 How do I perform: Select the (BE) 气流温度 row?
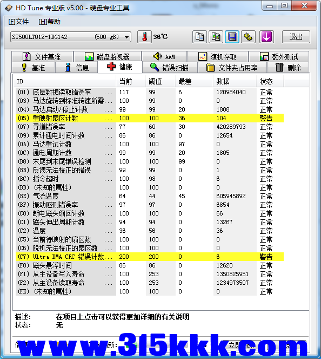150,196
